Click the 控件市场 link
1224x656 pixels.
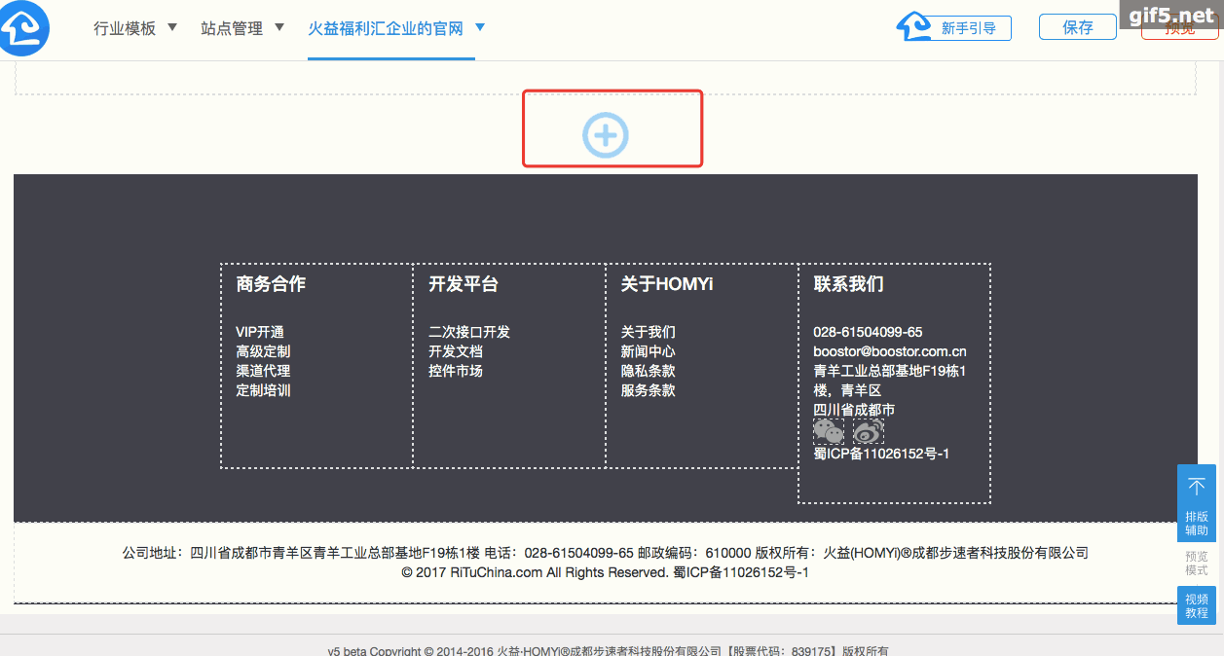[456, 371]
